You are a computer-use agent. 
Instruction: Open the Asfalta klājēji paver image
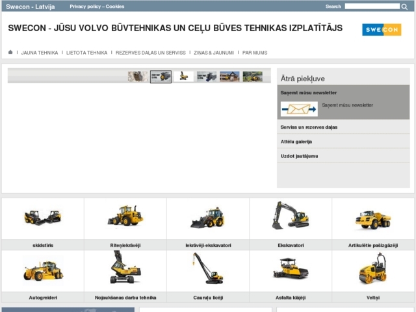[291, 269]
